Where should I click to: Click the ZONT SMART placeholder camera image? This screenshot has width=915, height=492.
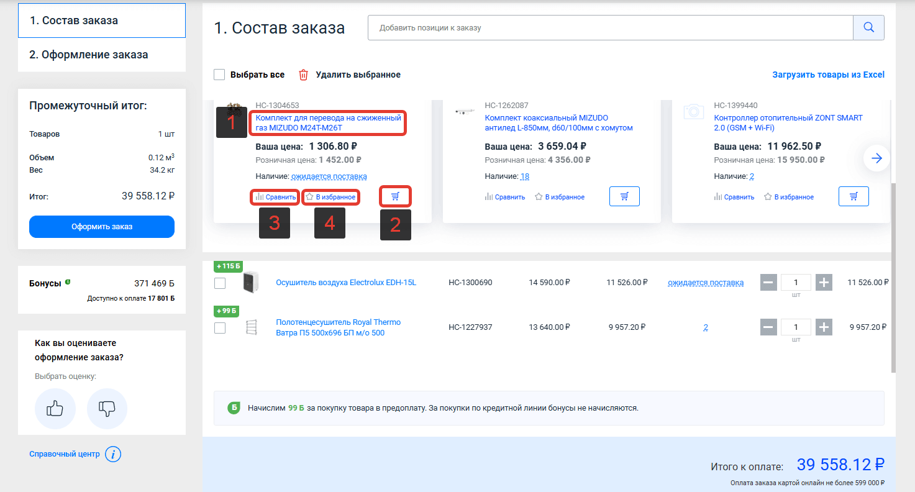693,111
